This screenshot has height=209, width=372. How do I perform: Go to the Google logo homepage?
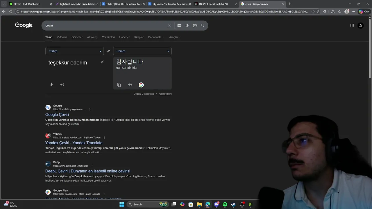click(24, 25)
